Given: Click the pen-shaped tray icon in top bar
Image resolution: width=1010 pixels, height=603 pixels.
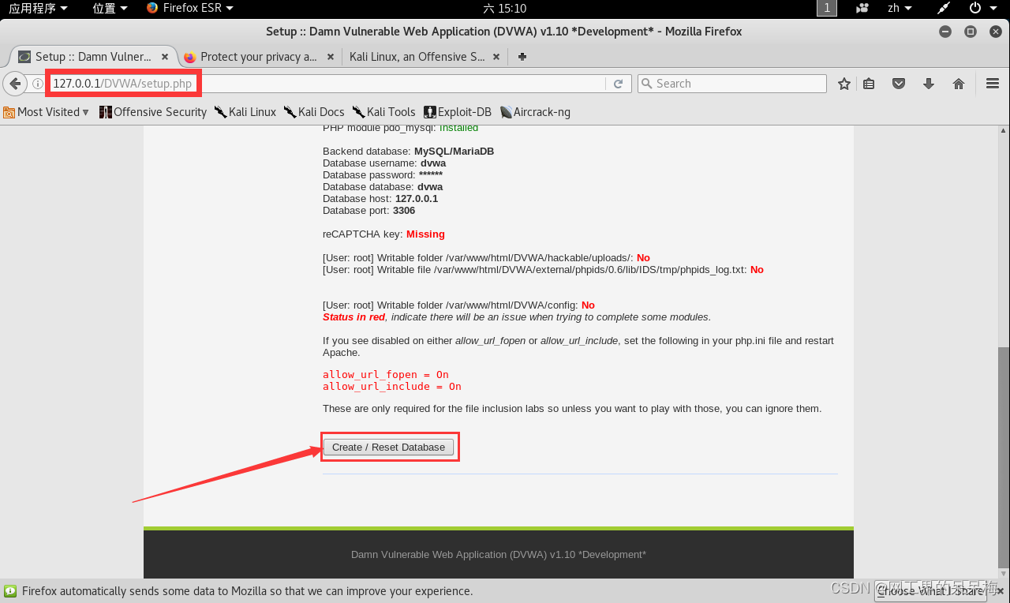Looking at the screenshot, I should 944,8.
